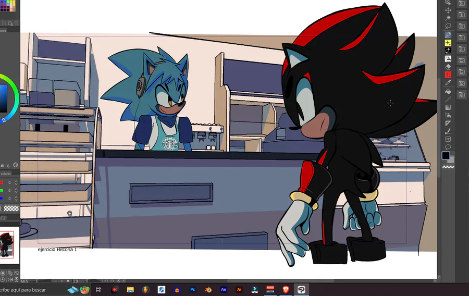Adjust the blue channel value stepper
469x296 pixels.
(x=16, y=198)
